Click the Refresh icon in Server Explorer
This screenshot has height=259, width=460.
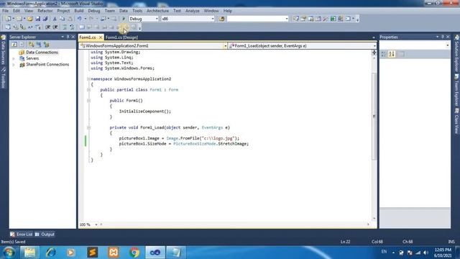point(14,45)
